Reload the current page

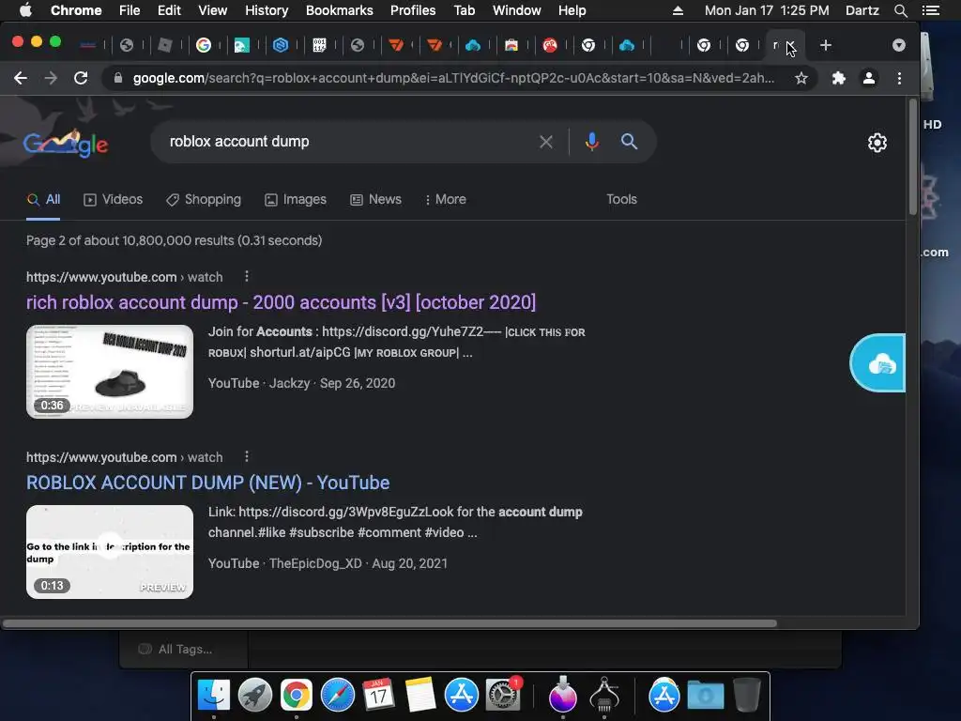point(81,78)
